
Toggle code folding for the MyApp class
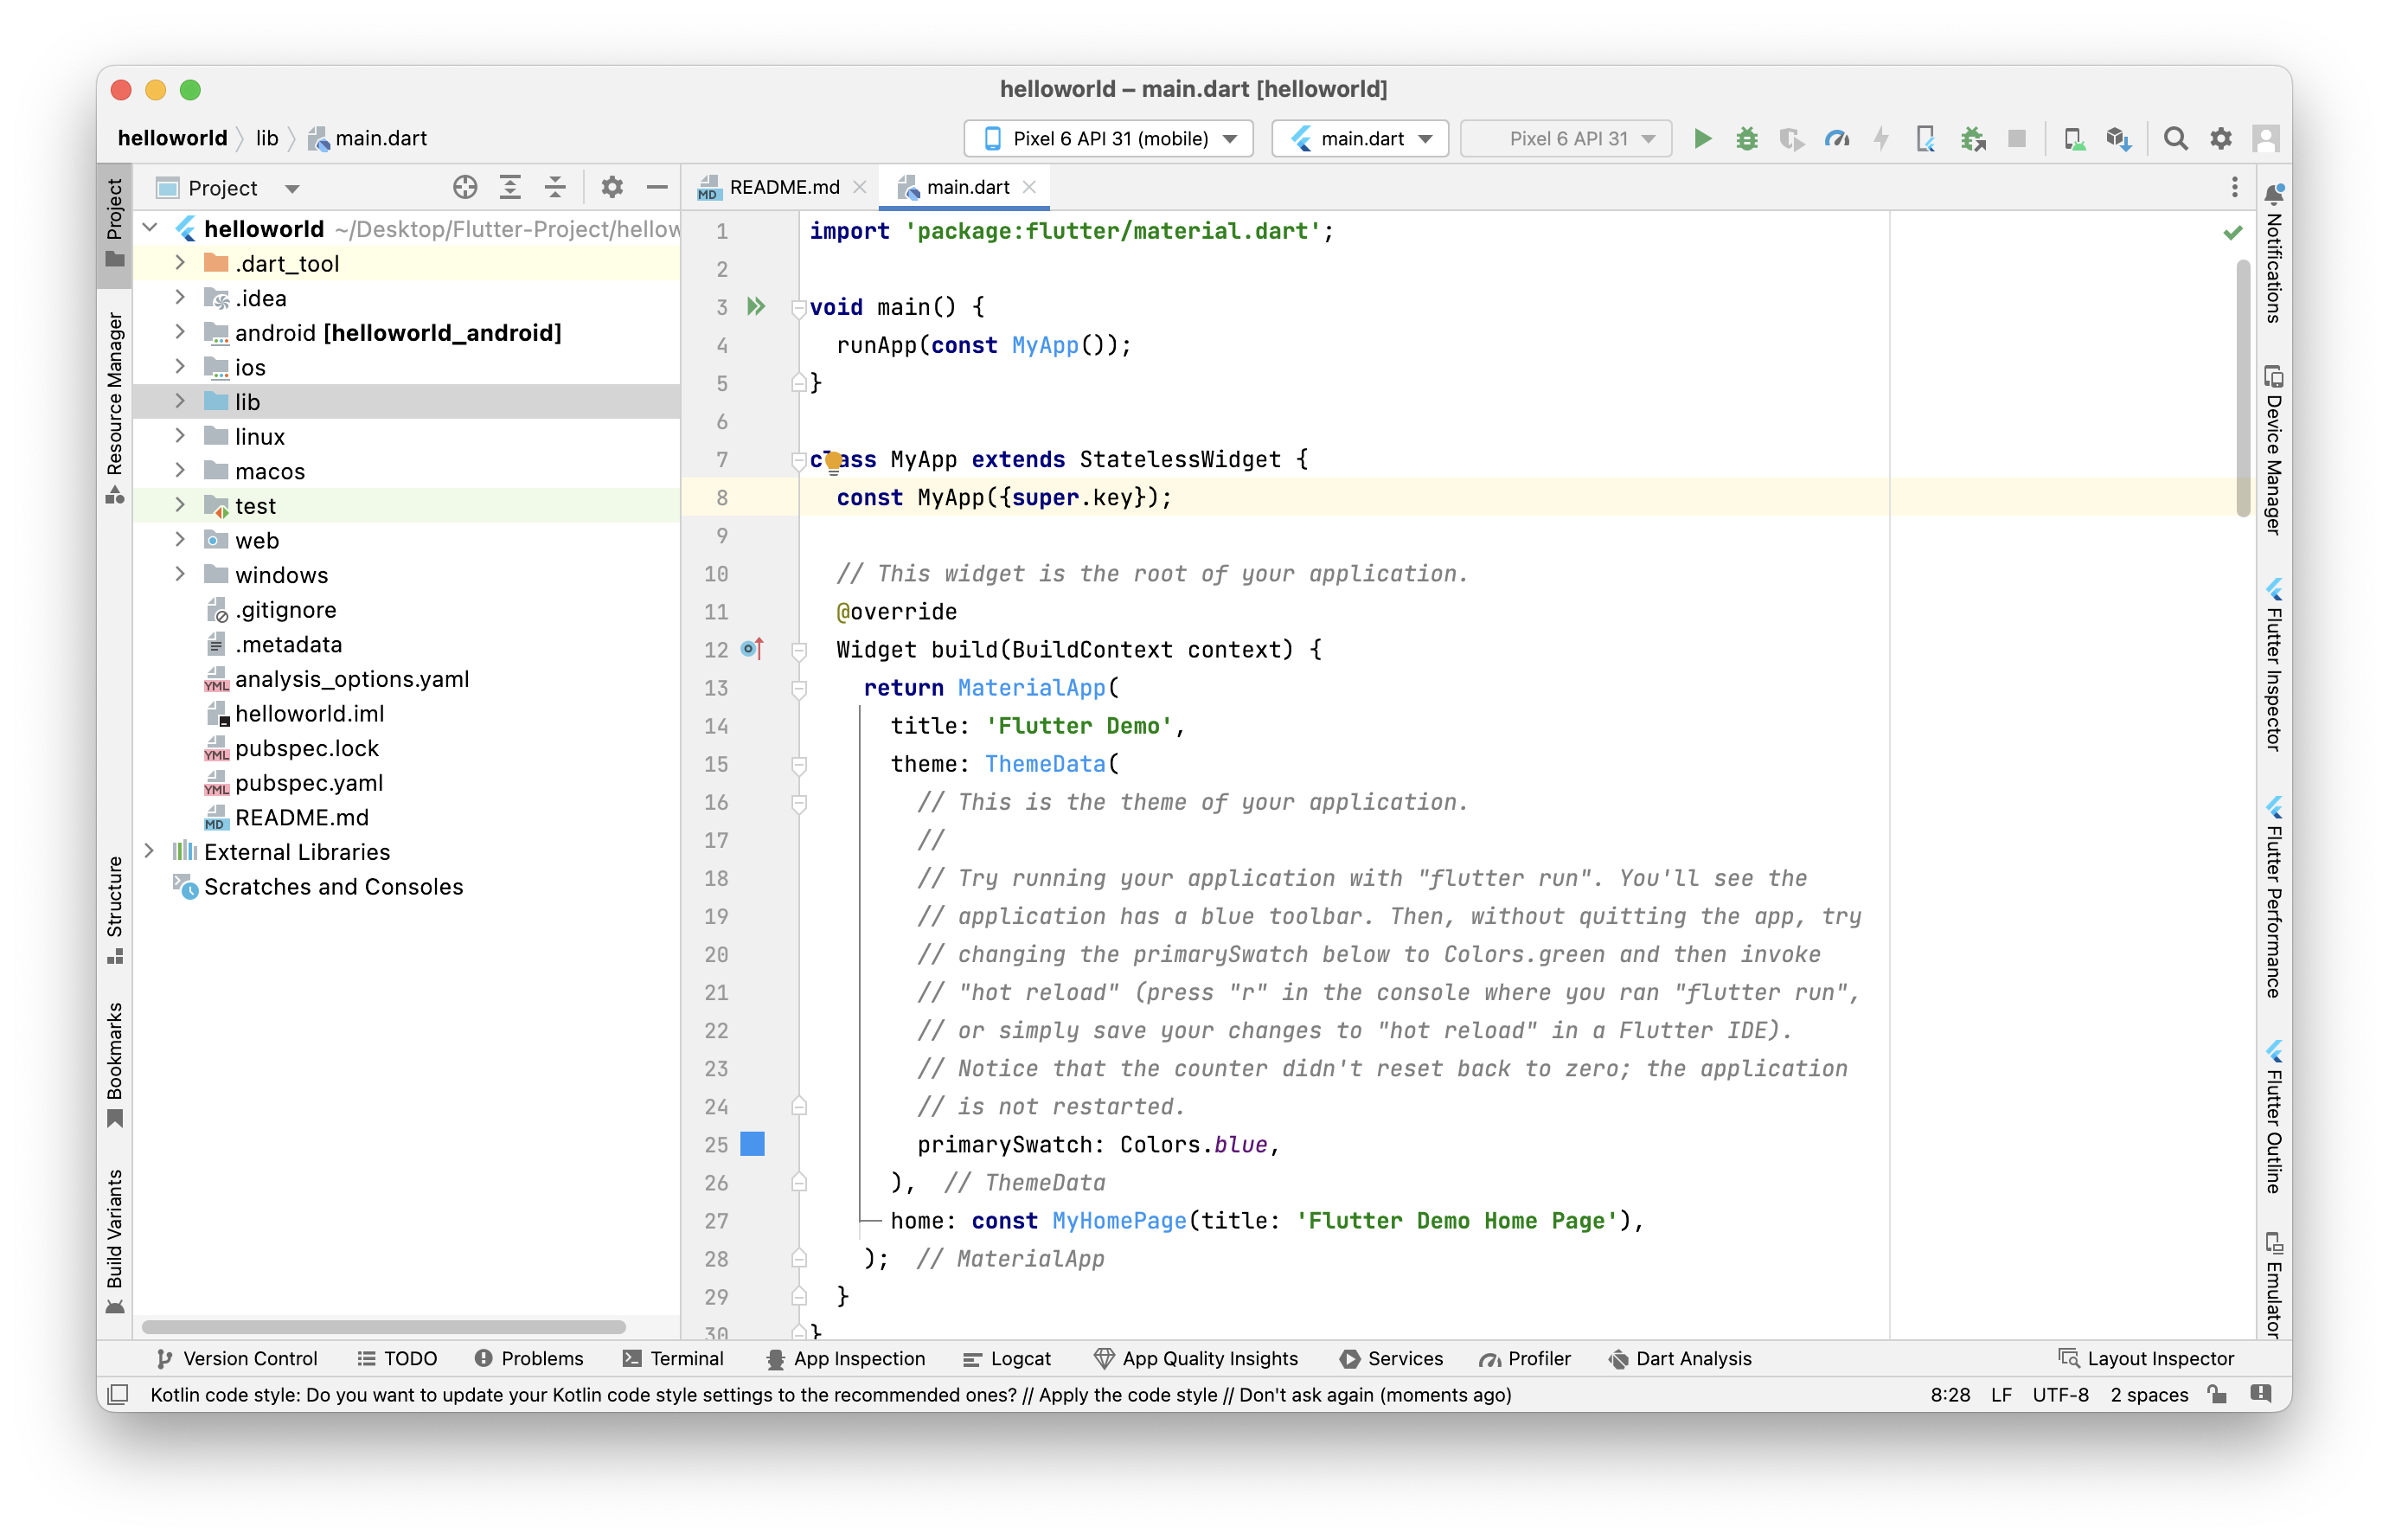(798, 460)
